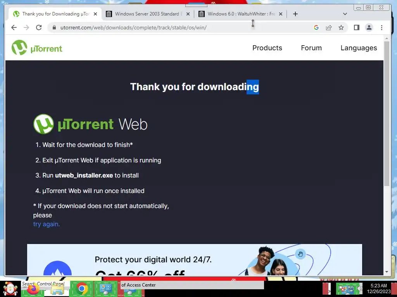
Task: Click the µTorrent Web logo
Action: click(90, 124)
